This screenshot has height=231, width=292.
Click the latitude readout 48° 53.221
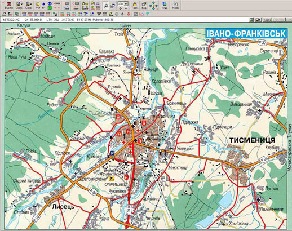click(11, 20)
